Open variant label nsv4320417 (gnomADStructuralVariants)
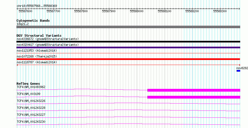Image resolution: width=248 pixels, height=128 pixels. coord(48,45)
